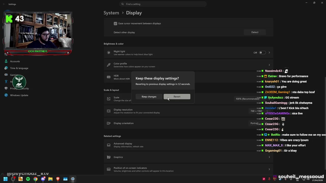Click the Steam tray icon
This screenshot has width=326, height=183.
click(x=280, y=179)
